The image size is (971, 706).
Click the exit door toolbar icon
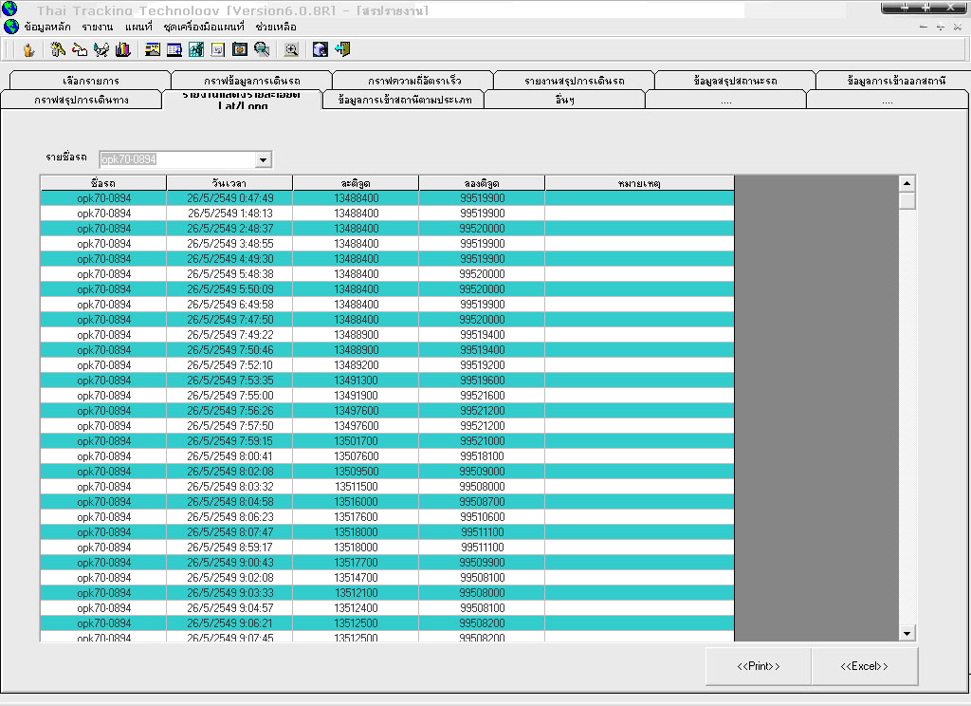(x=342, y=49)
